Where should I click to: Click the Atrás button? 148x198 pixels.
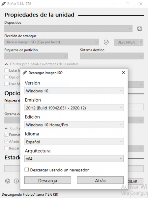(100, 180)
